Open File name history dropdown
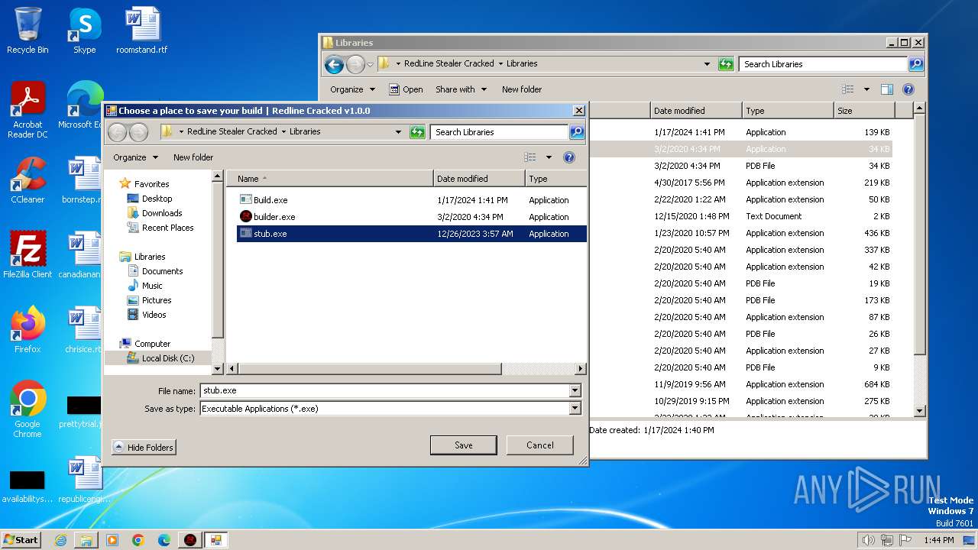 coord(575,390)
